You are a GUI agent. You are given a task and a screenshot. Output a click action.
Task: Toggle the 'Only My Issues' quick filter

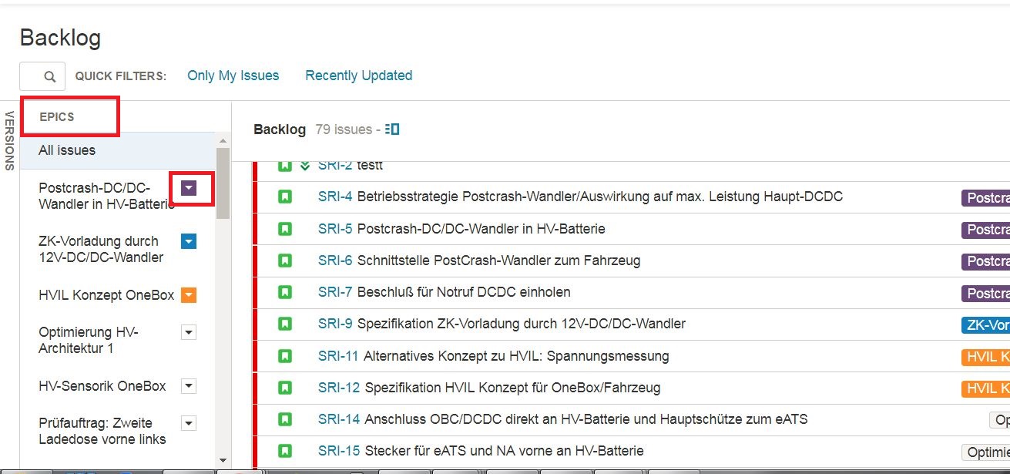pyautogui.click(x=233, y=75)
